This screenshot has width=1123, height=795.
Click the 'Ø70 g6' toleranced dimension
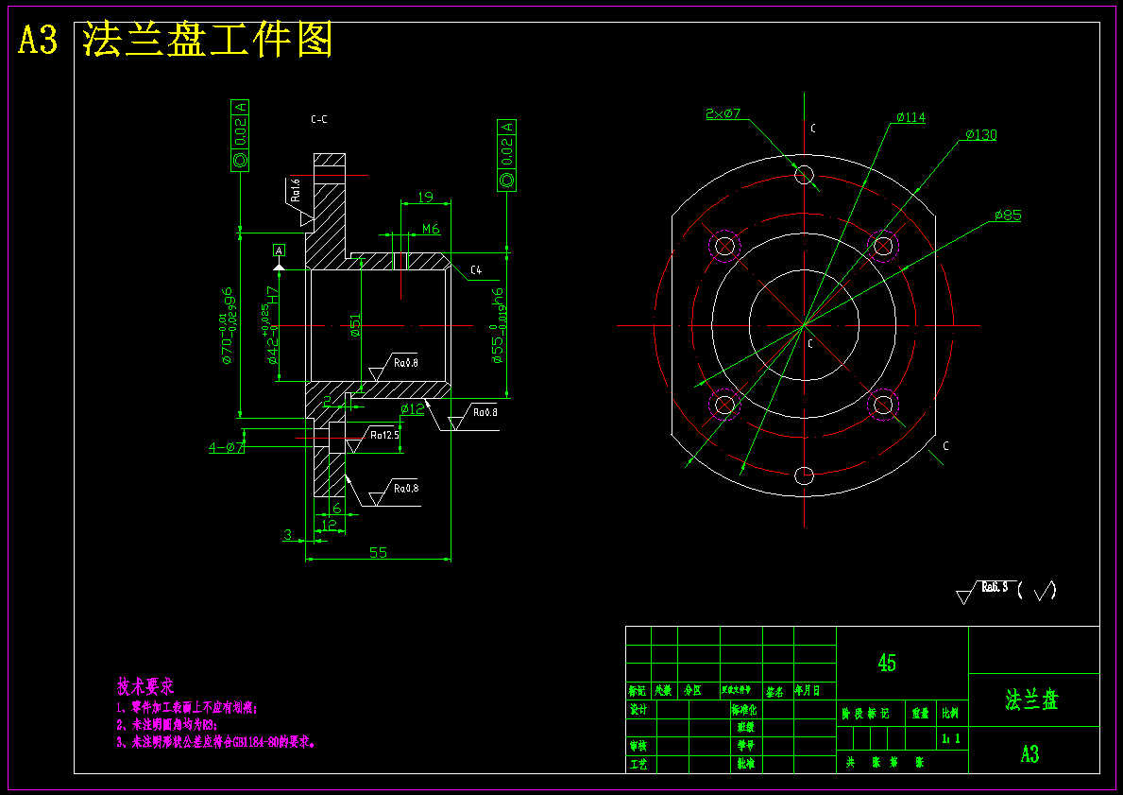(227, 326)
